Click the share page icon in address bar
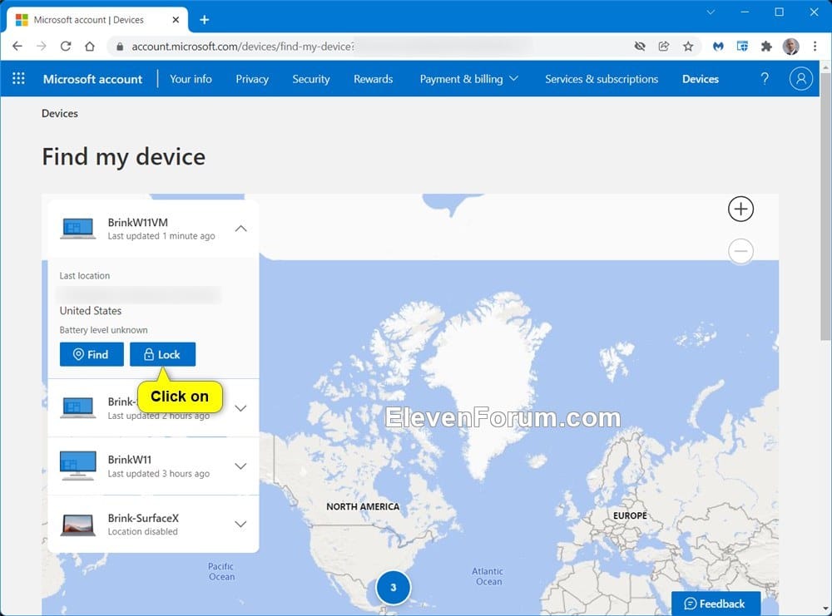This screenshot has height=616, width=832. (x=664, y=47)
